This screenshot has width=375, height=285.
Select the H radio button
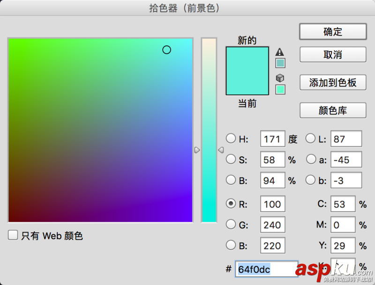pyautogui.click(x=231, y=139)
